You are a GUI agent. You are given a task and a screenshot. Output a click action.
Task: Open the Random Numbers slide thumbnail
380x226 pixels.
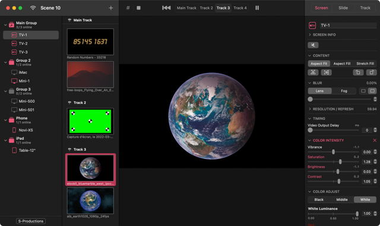[x=90, y=42]
